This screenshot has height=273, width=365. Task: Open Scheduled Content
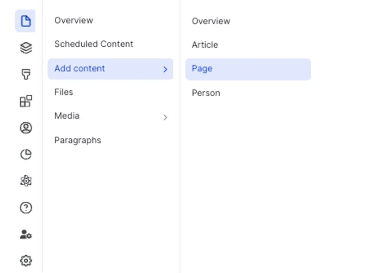pos(94,44)
